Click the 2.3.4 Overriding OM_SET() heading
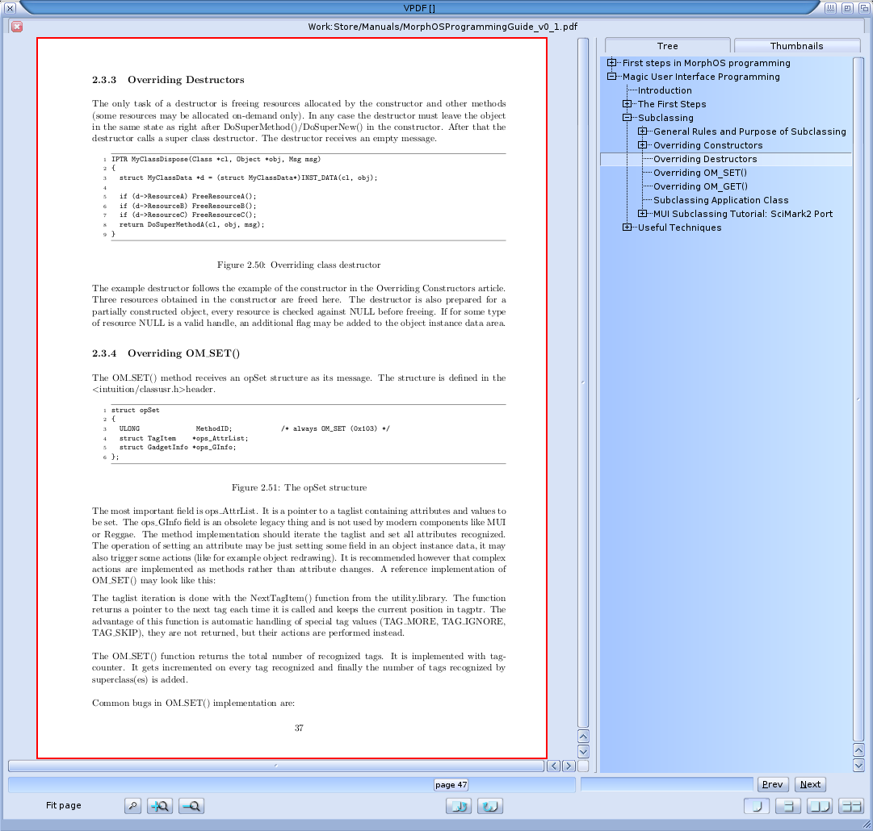Image resolution: width=873 pixels, height=831 pixels. point(166,353)
